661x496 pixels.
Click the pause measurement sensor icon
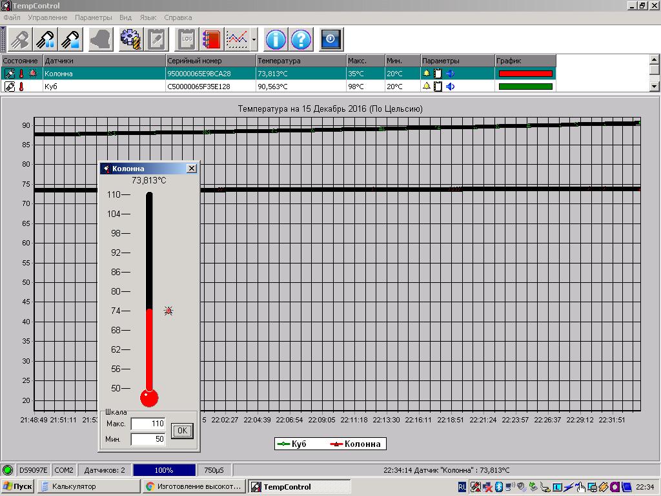[46, 39]
